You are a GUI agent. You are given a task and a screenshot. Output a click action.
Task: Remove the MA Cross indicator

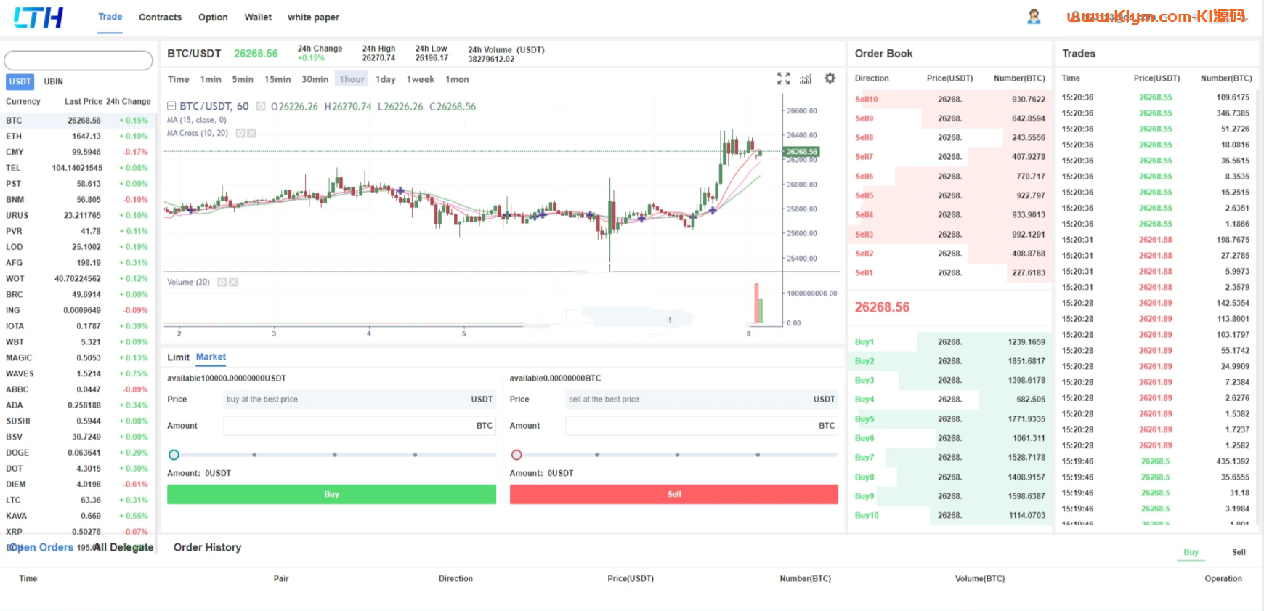tap(251, 133)
